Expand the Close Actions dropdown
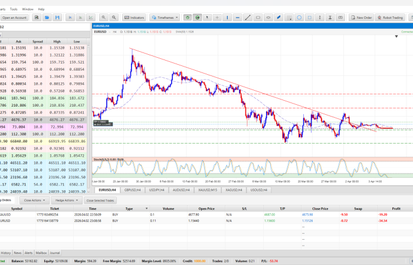The image size is (413, 265). click(x=34, y=200)
